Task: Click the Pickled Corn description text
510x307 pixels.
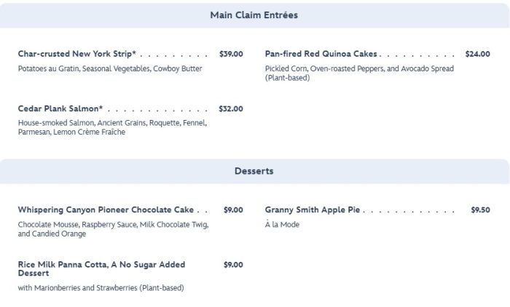Action: tap(359, 73)
